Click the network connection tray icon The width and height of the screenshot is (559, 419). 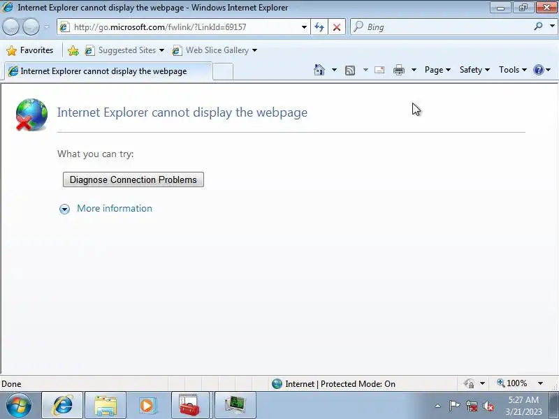tap(472, 406)
